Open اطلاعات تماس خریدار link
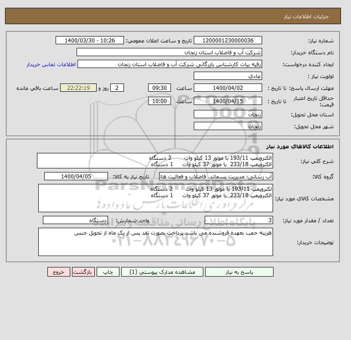Screen dimensions: 351x340 (51, 64)
